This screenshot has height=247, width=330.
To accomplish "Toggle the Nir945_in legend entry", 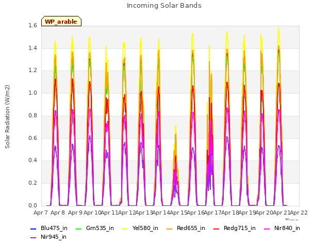I will pos(48,237).
